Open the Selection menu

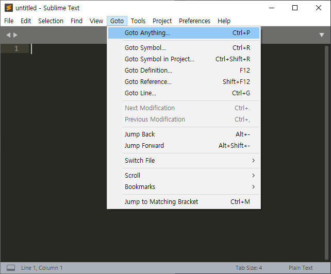(x=51, y=21)
